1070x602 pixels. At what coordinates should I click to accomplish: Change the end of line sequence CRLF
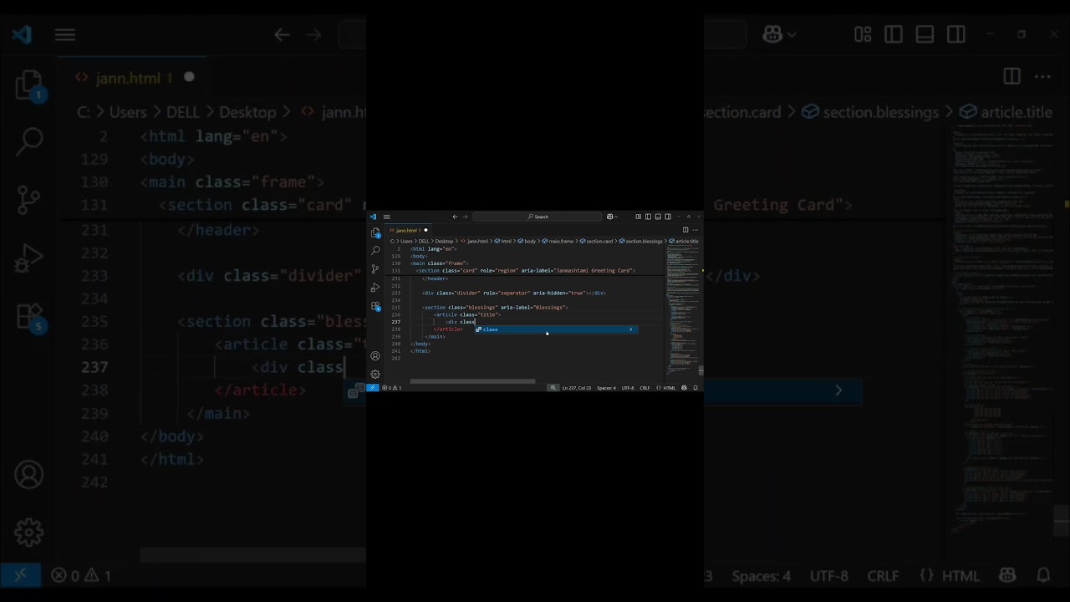[645, 388]
